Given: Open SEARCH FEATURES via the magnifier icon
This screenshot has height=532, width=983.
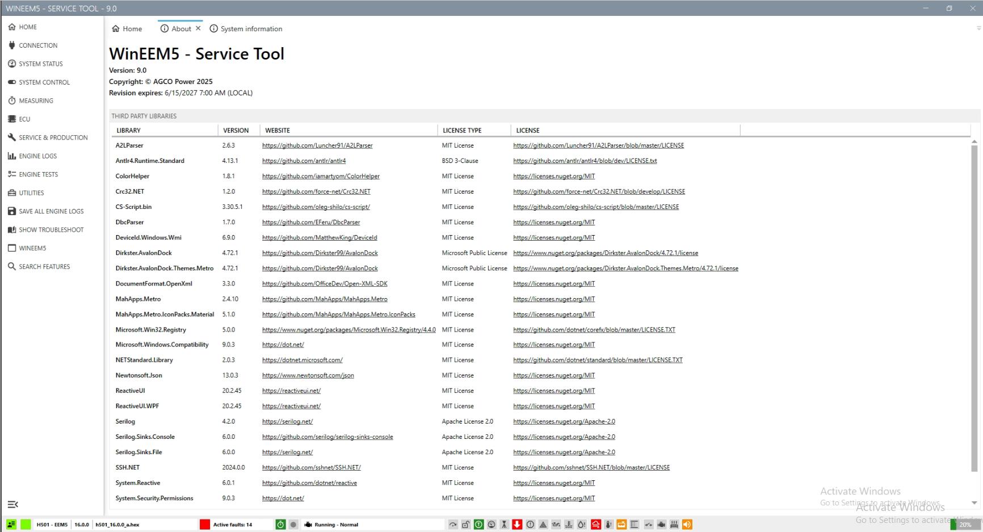Looking at the screenshot, I should (11, 266).
